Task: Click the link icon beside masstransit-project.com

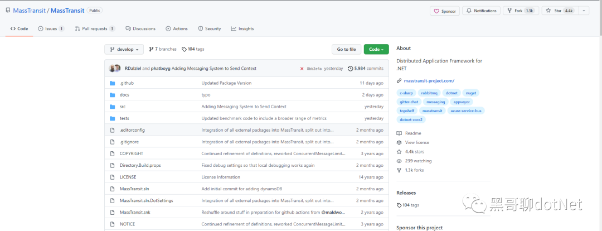Action: click(399, 81)
